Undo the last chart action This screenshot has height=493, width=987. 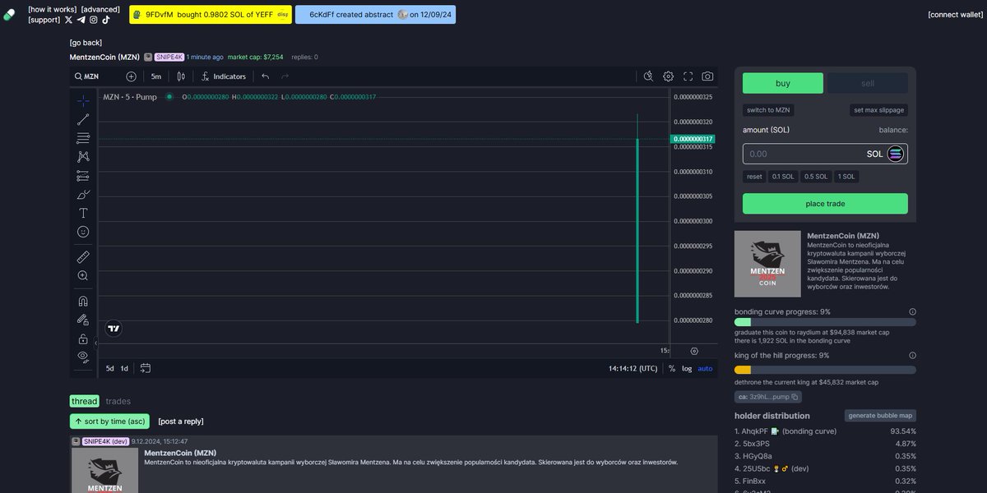pyautogui.click(x=265, y=76)
